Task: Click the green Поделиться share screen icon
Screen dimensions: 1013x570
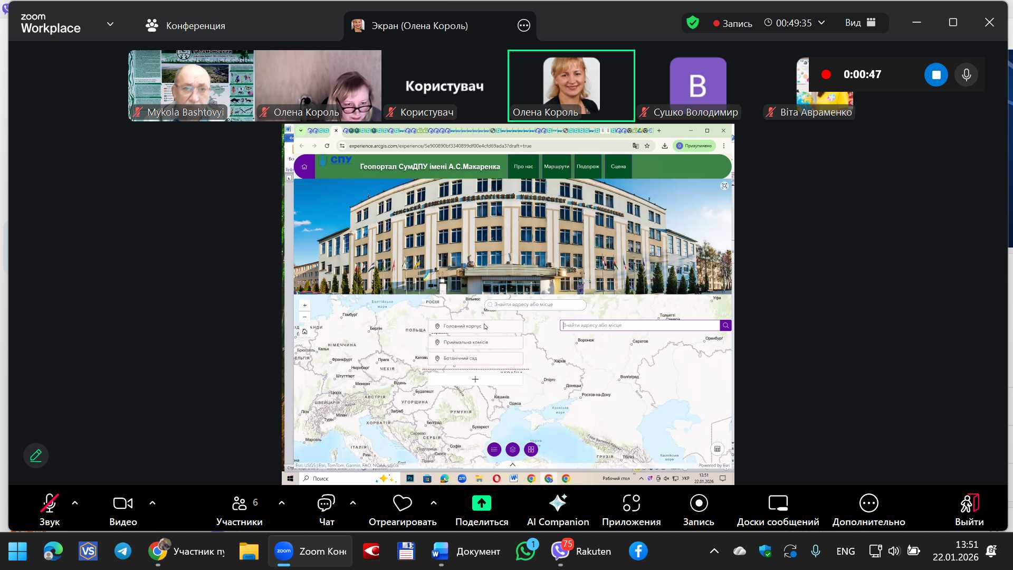Action: click(x=481, y=504)
